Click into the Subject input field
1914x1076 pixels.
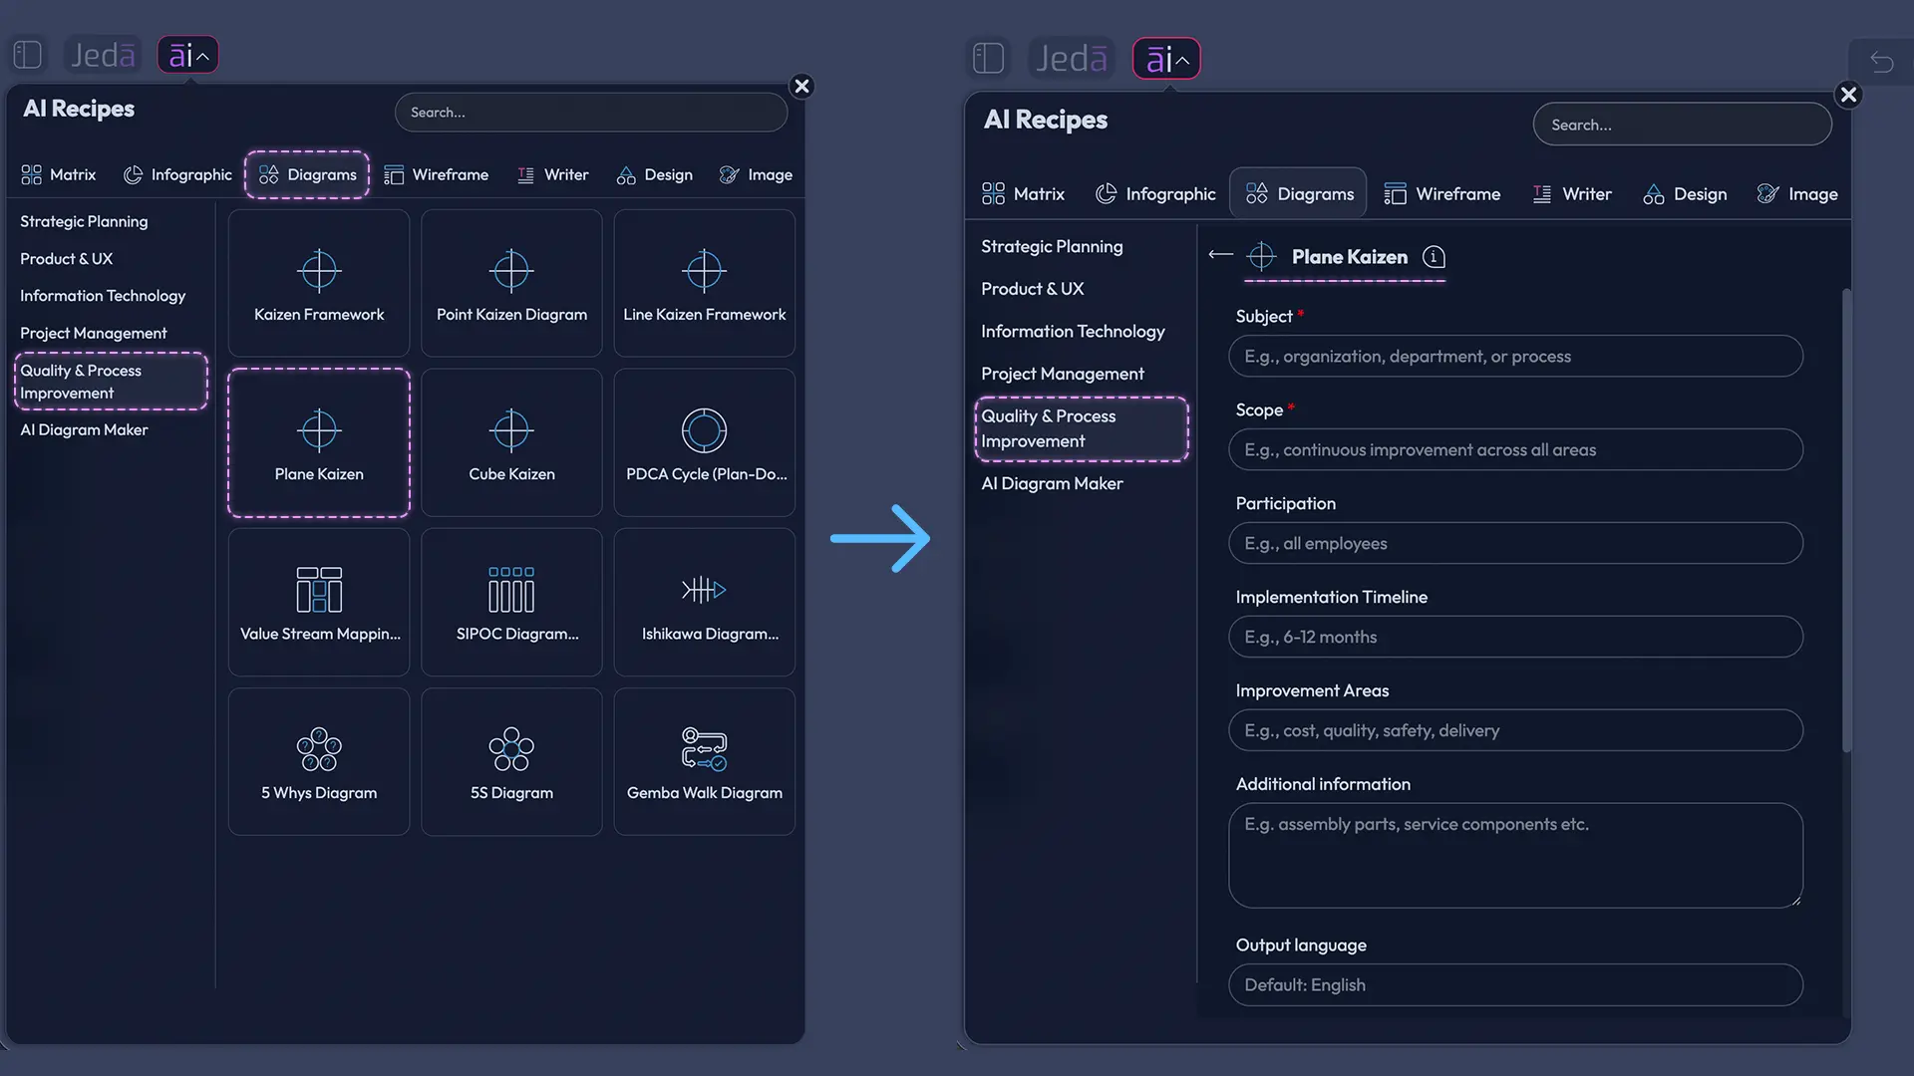click(x=1515, y=356)
